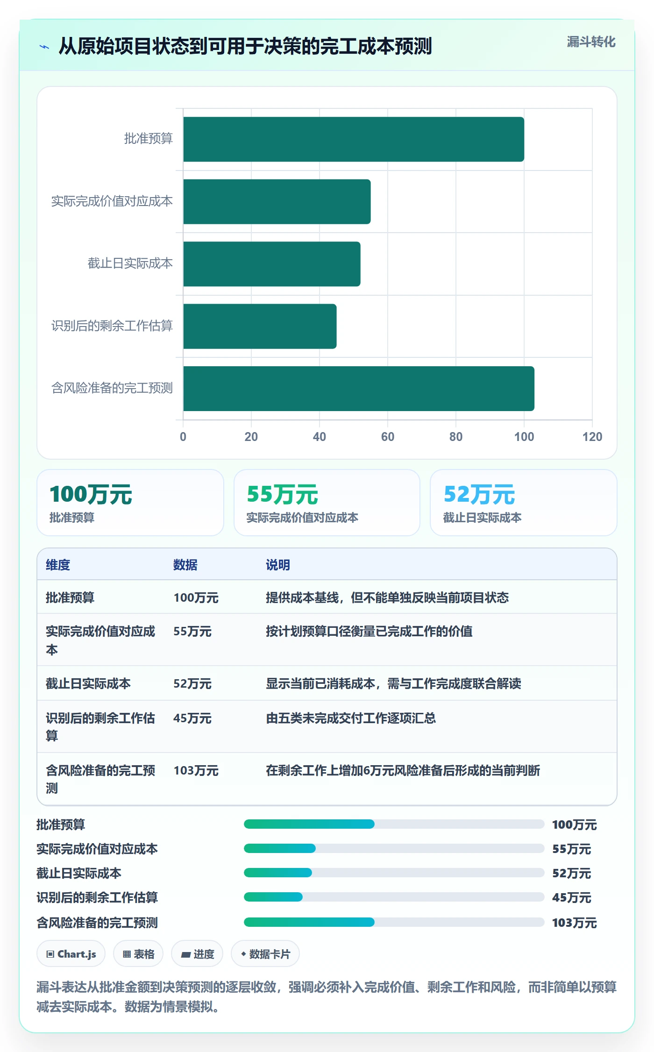Screen dimensions: 654x1052
Task: Click description 按计划预算口径衡量已完成工作的价值
Action: point(369,631)
